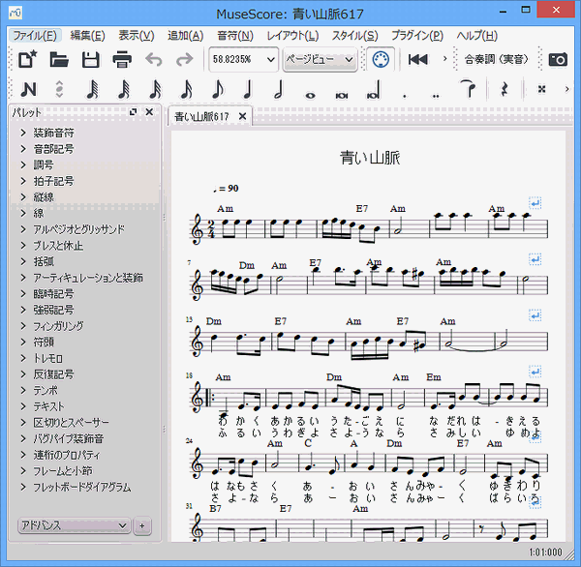Toggle concert pitch 合奏調（実音）
Image resolution: width=581 pixels, height=567 pixels.
[496, 59]
